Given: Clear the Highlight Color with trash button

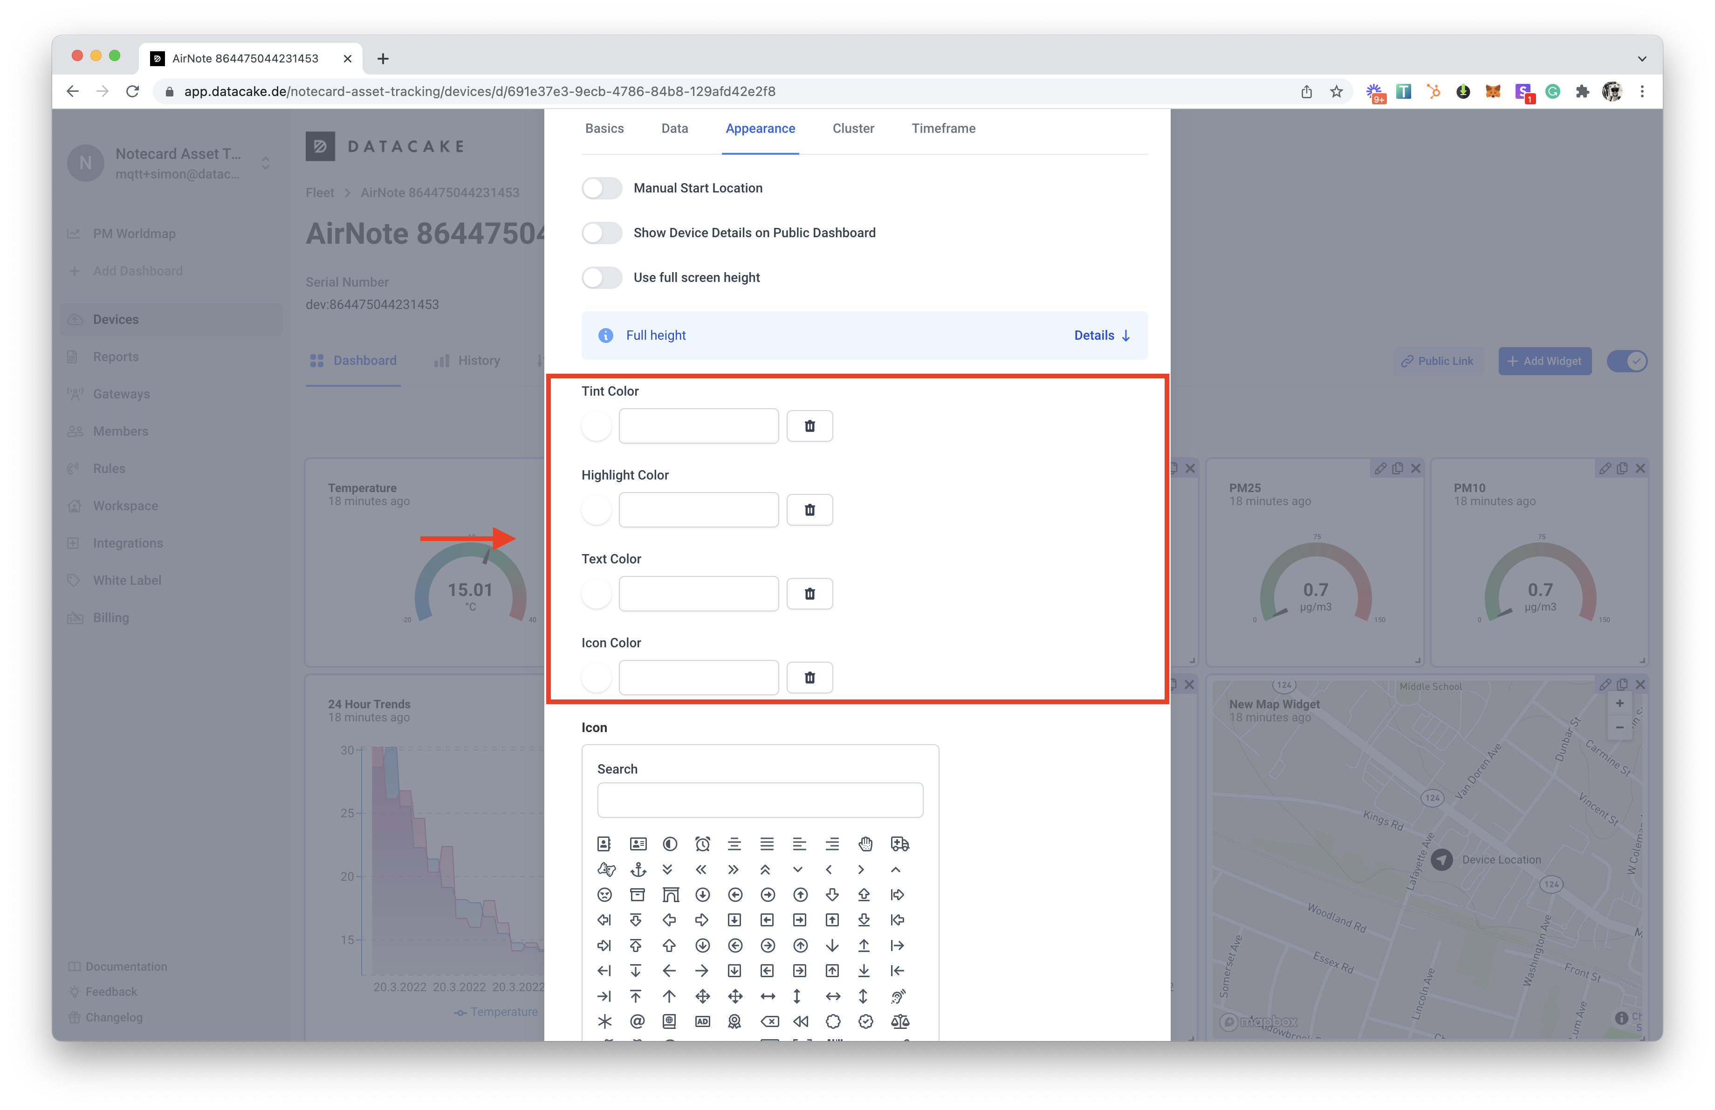Looking at the screenshot, I should [809, 510].
